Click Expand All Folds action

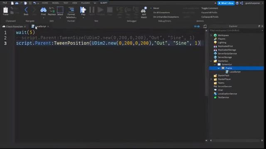[209, 12]
